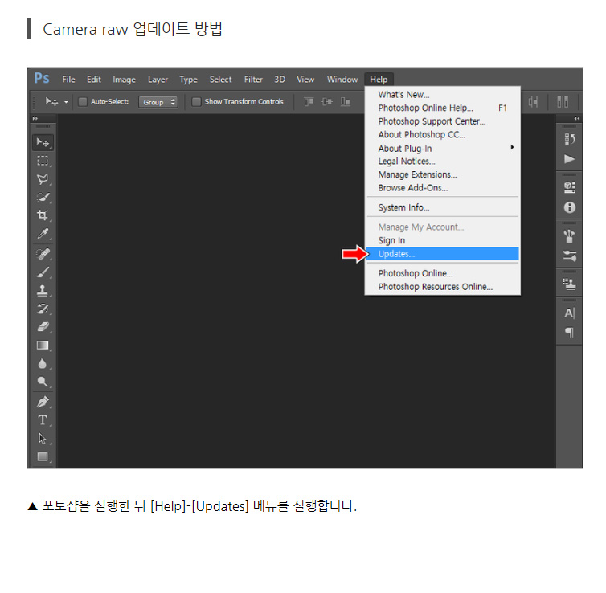Select the Quick Selection tool
The height and width of the screenshot is (593, 606).
coord(43,198)
